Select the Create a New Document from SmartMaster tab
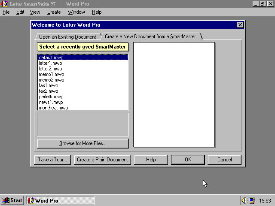The image size is (275, 206). pyautogui.click(x=150, y=36)
